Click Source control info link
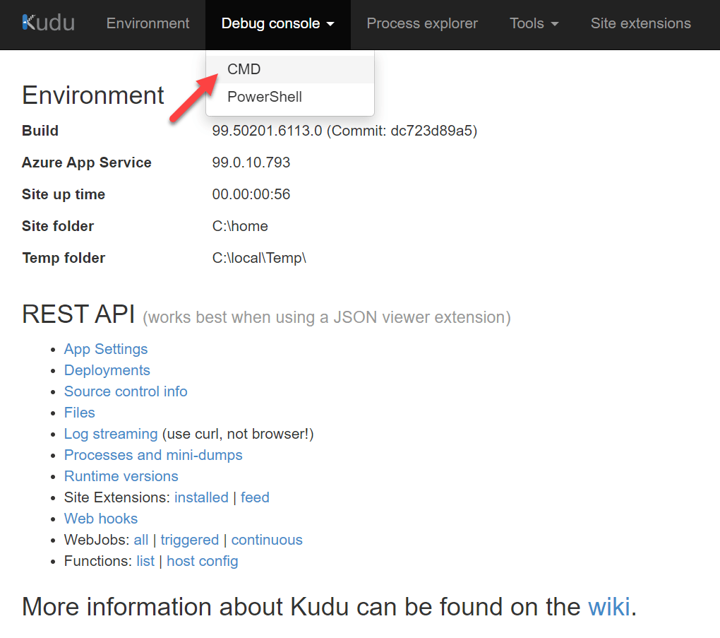The height and width of the screenshot is (638, 720). tap(126, 391)
